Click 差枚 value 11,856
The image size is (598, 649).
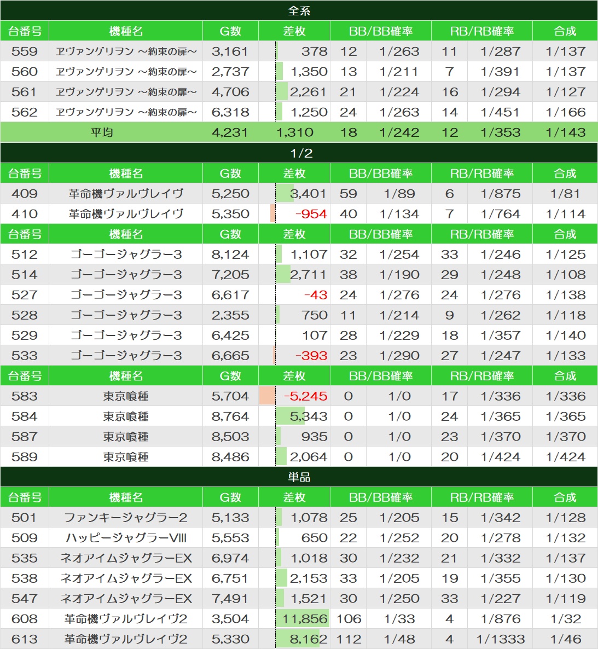(x=305, y=619)
